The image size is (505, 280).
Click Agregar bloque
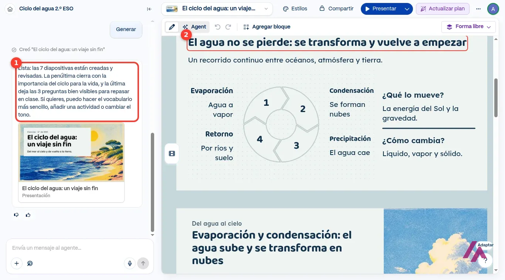pos(267,27)
